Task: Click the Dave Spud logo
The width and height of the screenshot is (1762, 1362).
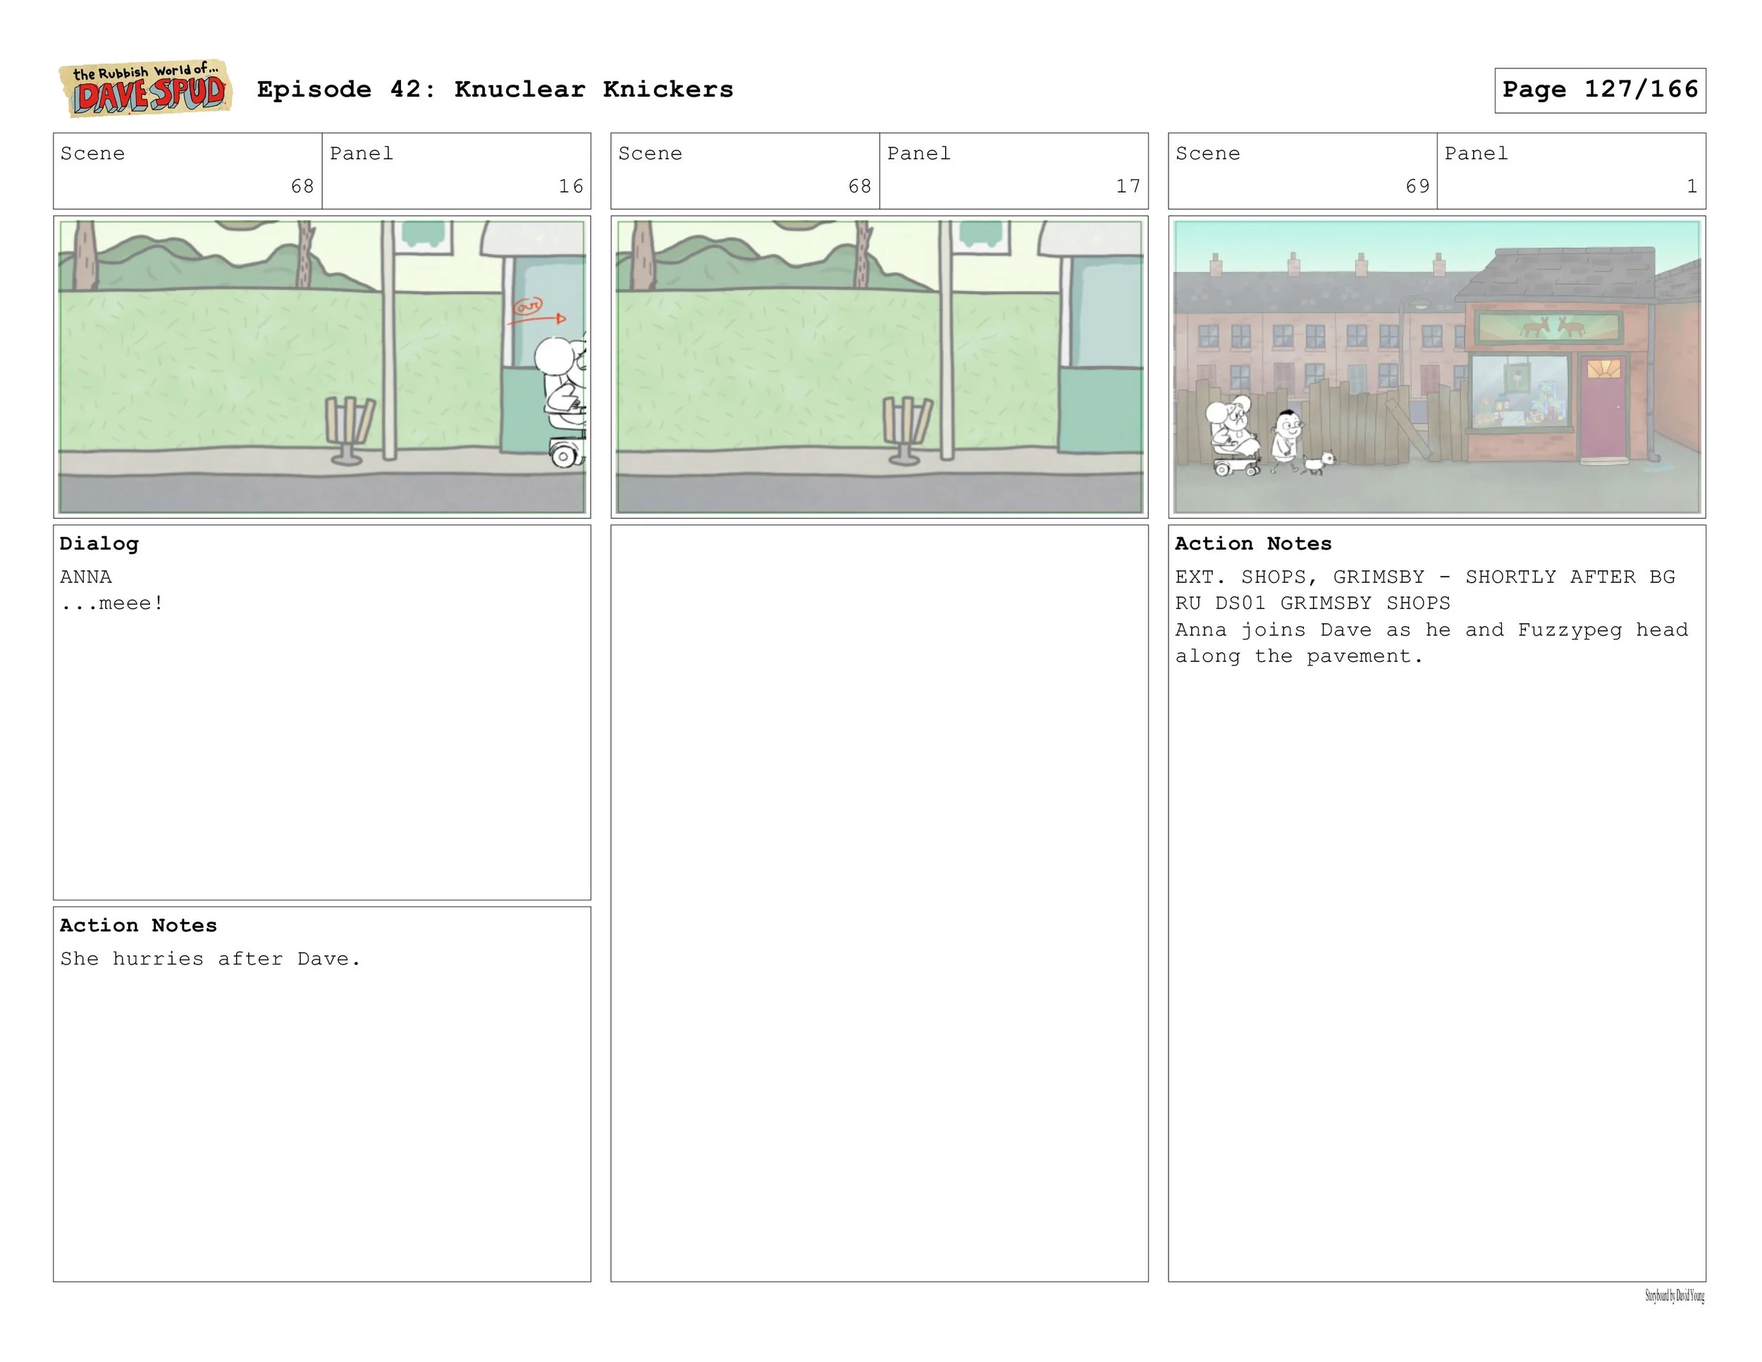Action: point(146,89)
